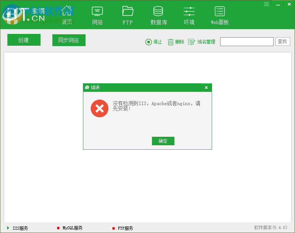
Task: Toggle the FTP服务 service status
Action: point(124,228)
